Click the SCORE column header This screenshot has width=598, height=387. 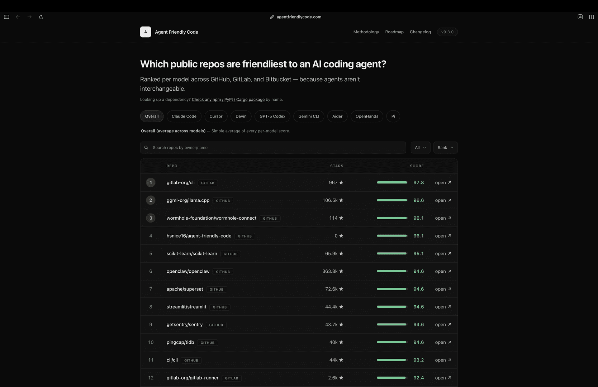tap(417, 166)
